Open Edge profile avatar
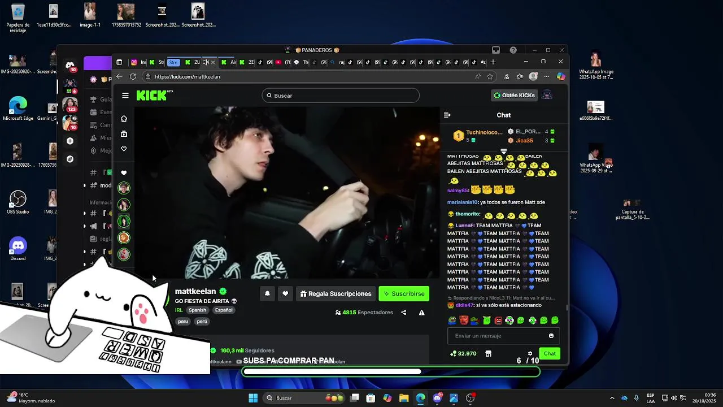The width and height of the screenshot is (723, 407). click(533, 76)
